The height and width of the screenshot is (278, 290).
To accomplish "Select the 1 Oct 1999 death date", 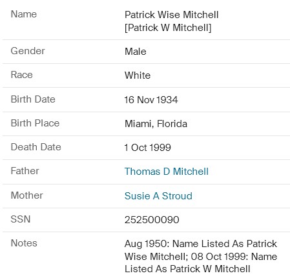I will pyautogui.click(x=148, y=148).
